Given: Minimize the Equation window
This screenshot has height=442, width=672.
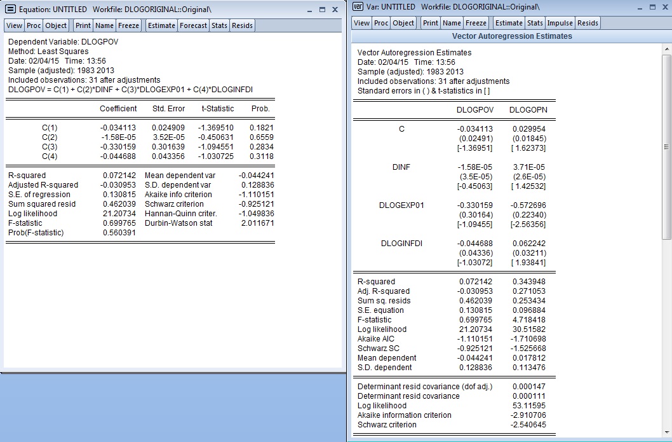Looking at the screenshot, I should click(x=310, y=10).
